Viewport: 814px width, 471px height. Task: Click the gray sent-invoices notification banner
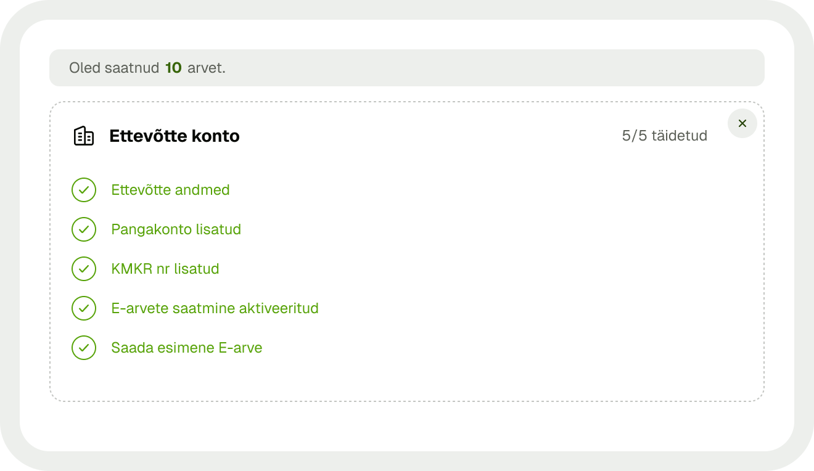pos(407,68)
